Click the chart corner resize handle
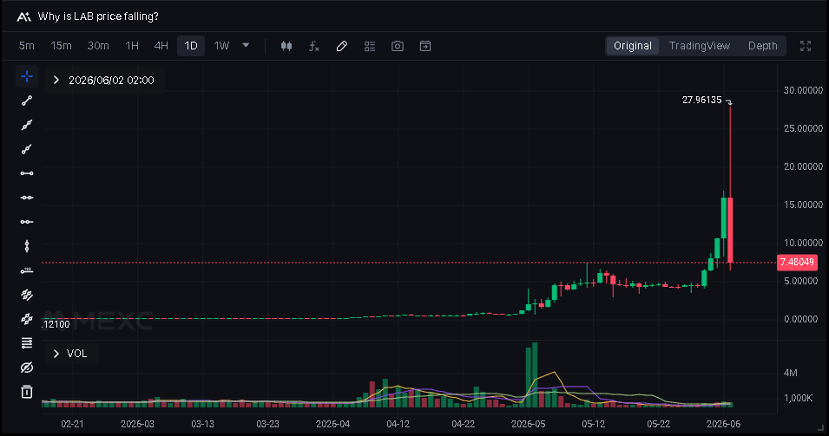 (820, 428)
